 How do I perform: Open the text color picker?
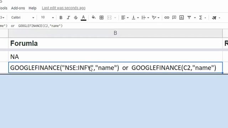(83, 18)
